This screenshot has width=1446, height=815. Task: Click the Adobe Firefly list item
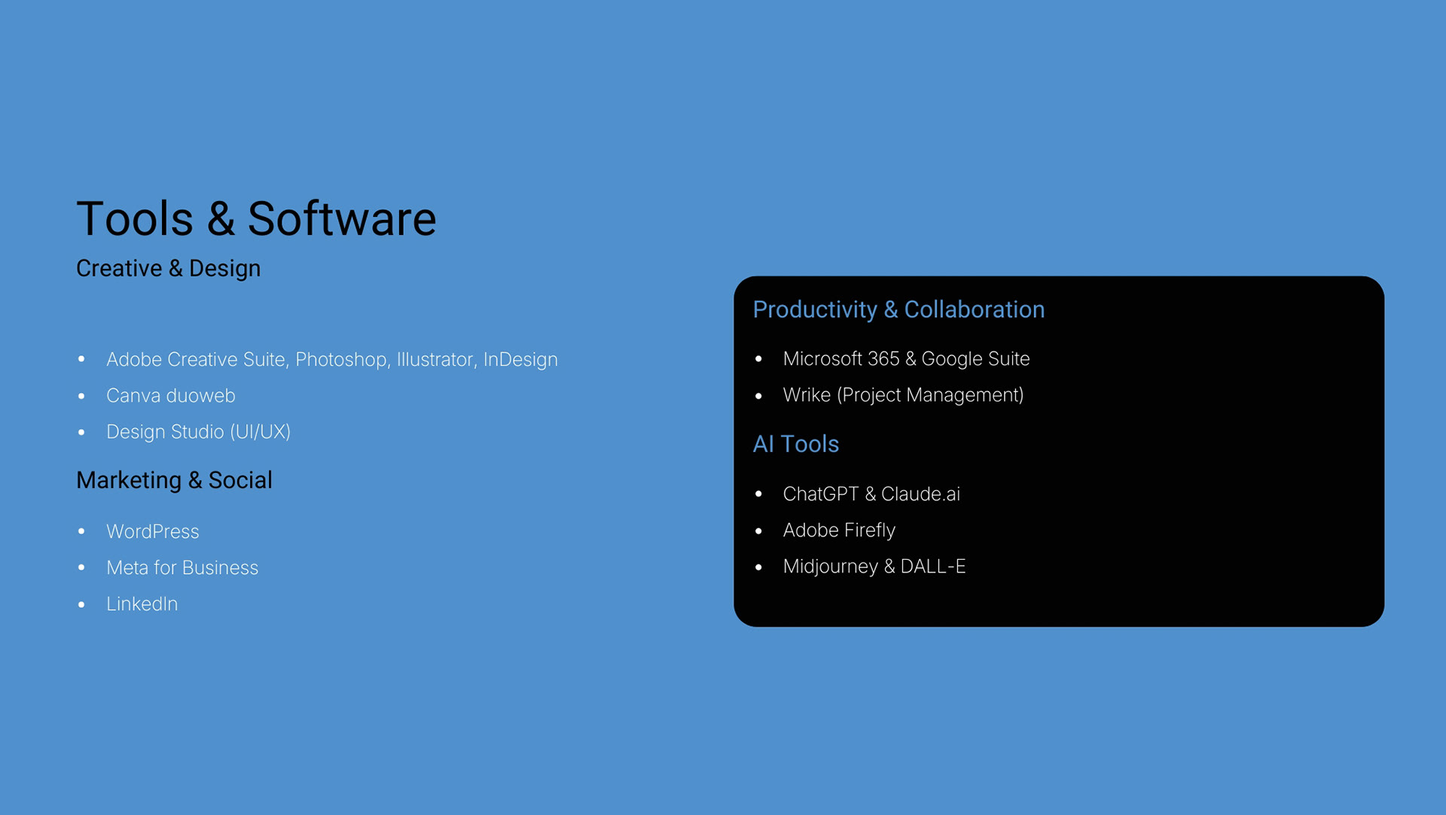point(838,530)
